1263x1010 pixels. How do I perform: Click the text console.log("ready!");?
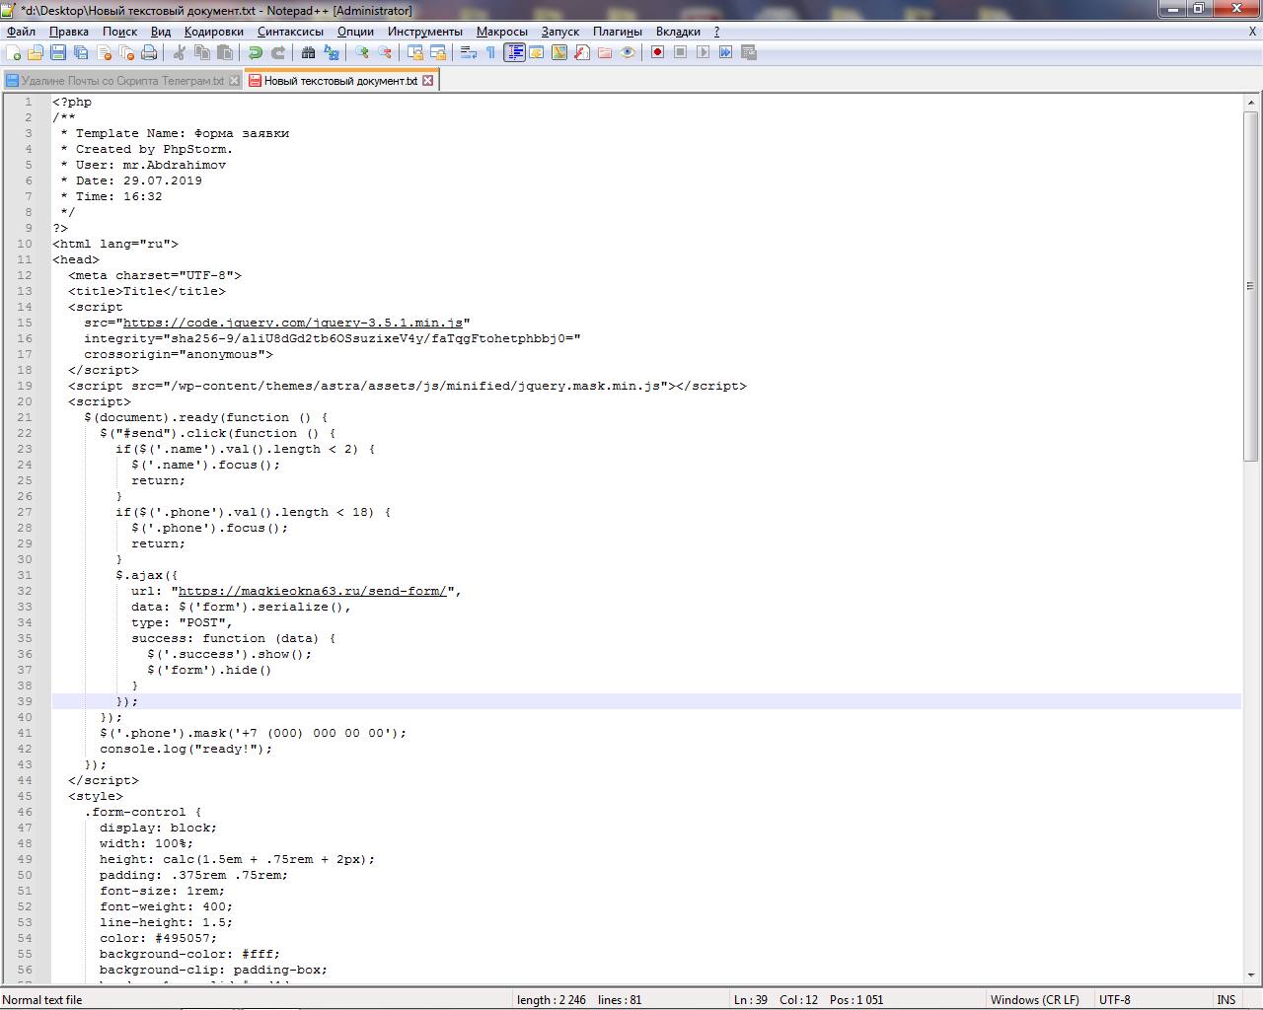coord(186,749)
